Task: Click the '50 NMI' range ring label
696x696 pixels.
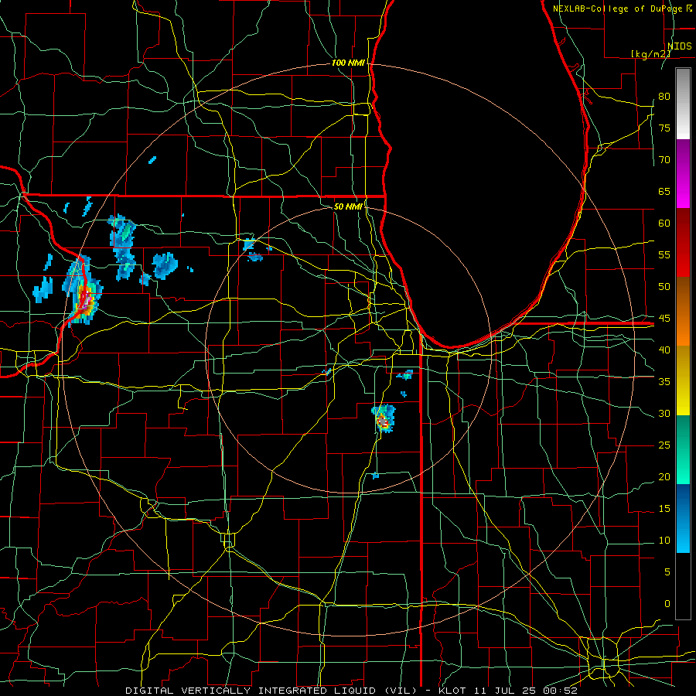Action: [x=348, y=206]
